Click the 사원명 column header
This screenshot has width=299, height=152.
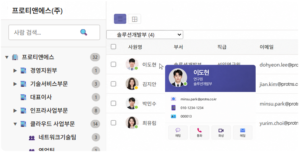[135, 47]
